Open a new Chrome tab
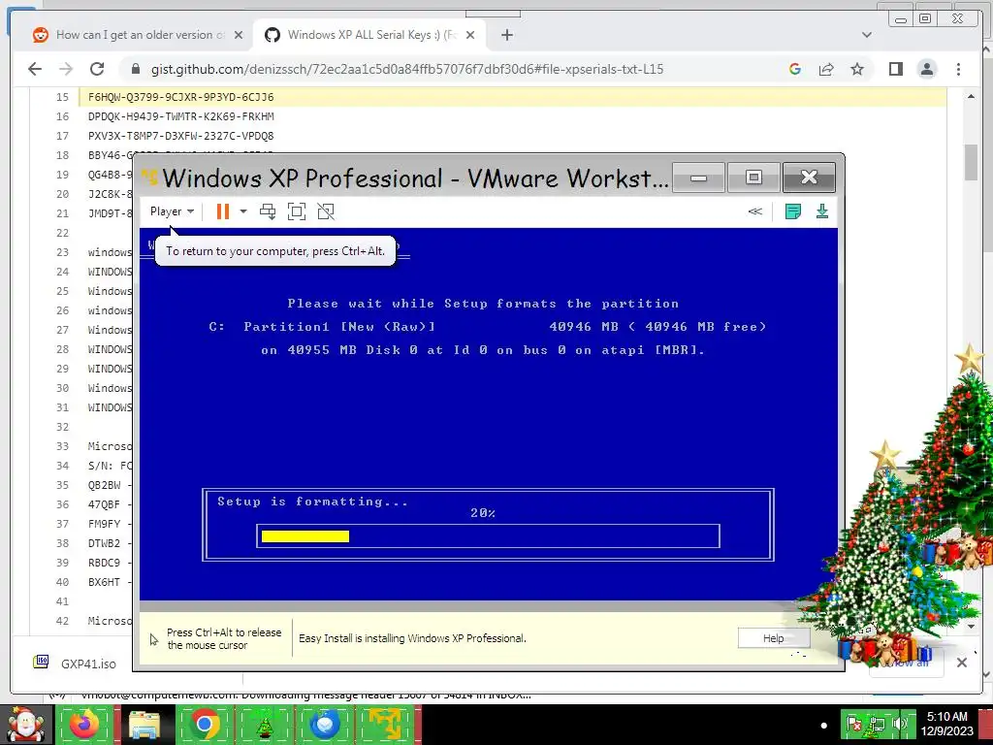 pos(506,35)
